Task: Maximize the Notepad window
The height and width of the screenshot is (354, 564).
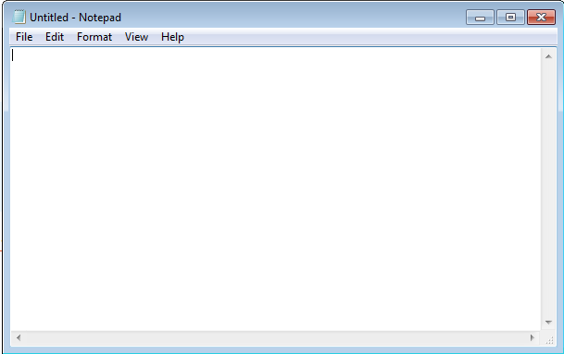Action: click(510, 18)
